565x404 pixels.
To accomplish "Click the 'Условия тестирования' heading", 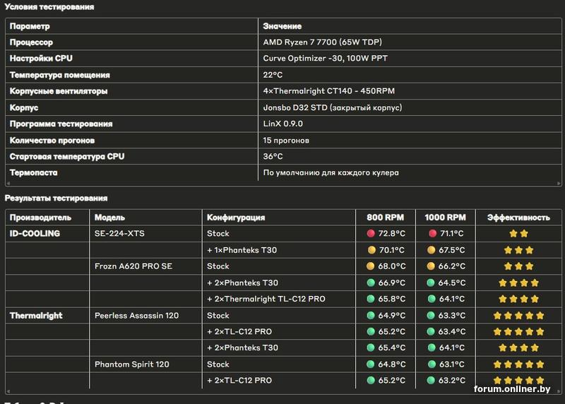I will point(49,7).
